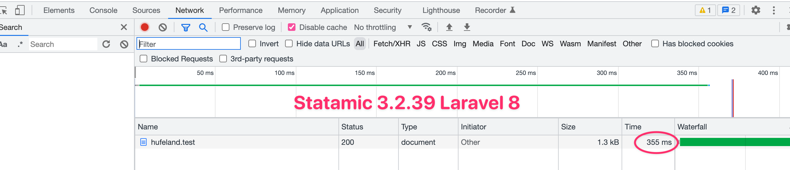Open the Recorder tab
The image size is (790, 170).
click(x=495, y=10)
